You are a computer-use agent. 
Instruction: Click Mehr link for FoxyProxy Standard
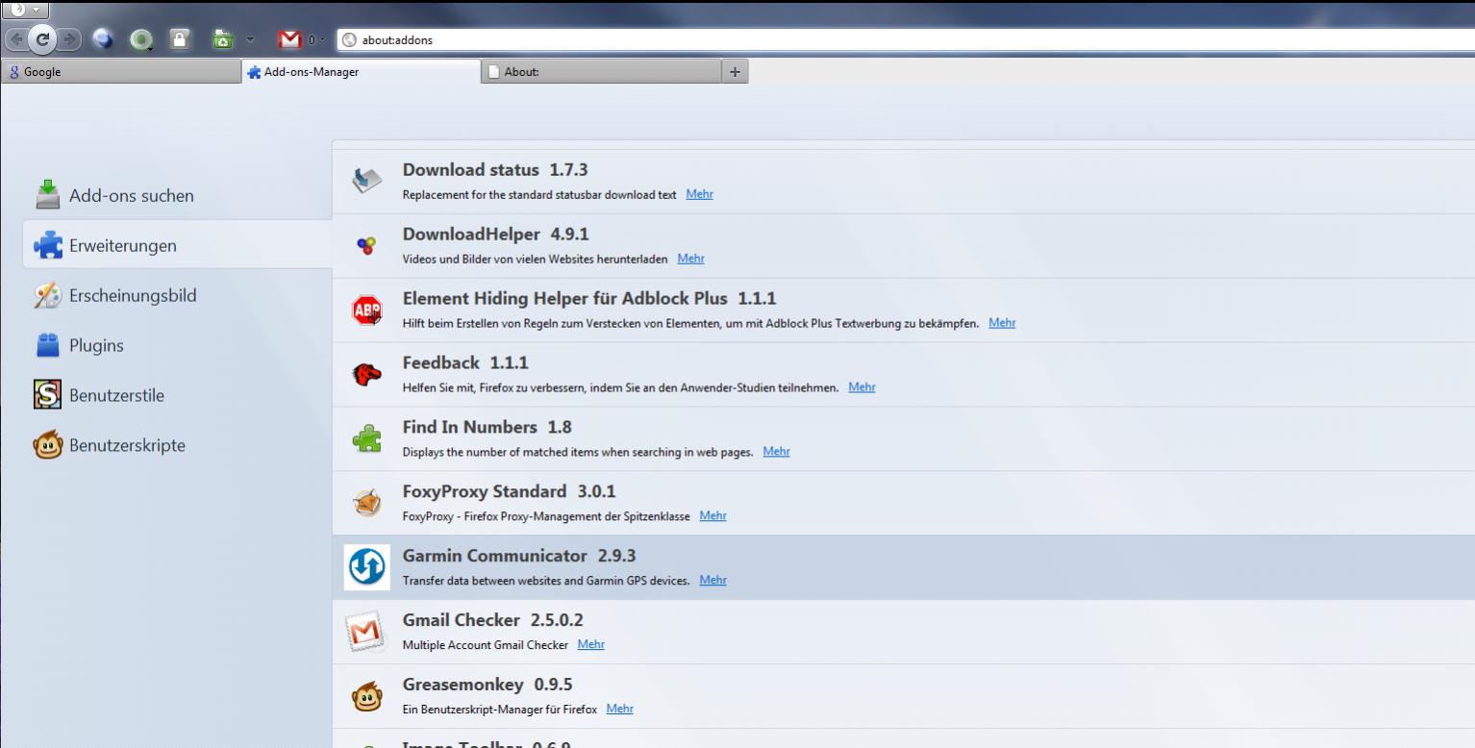[712, 516]
